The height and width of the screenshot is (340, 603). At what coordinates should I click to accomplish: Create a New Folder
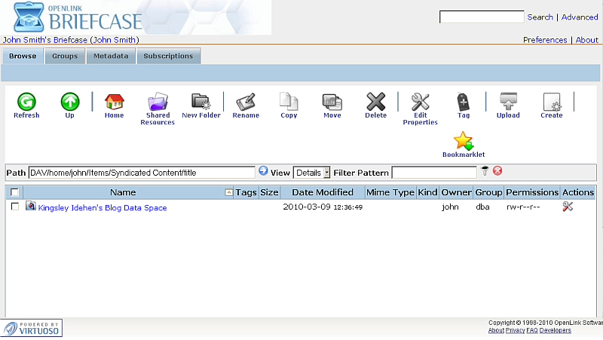tap(200, 102)
